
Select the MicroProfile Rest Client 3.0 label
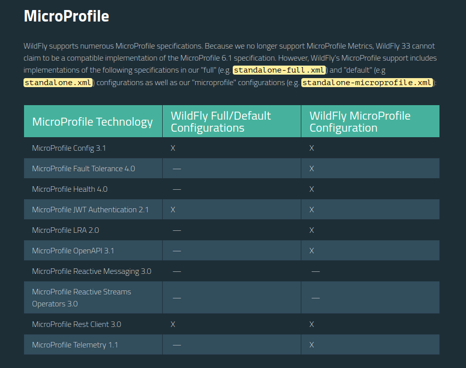tap(77, 324)
